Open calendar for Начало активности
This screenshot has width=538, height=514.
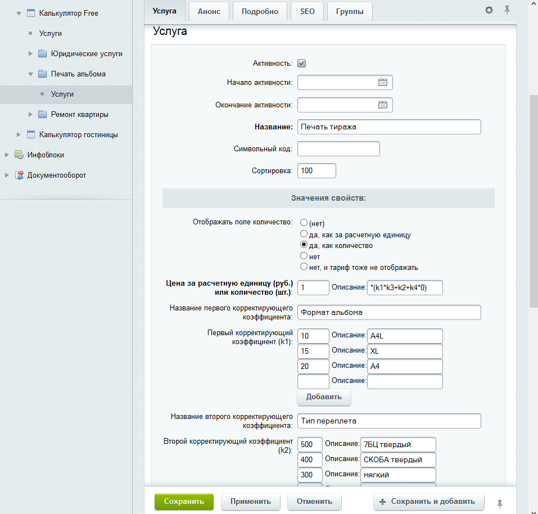383,82
